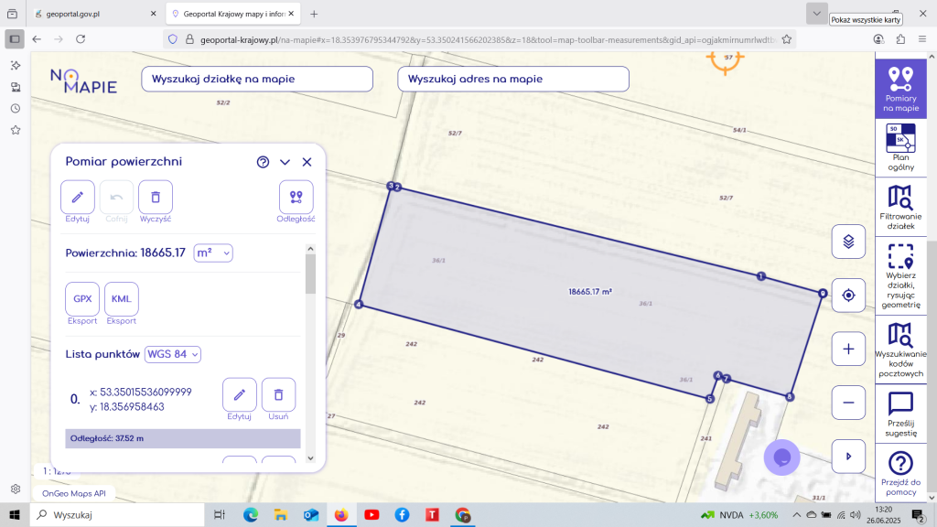Open Filtrowanie działek from sidebar

[x=900, y=206]
